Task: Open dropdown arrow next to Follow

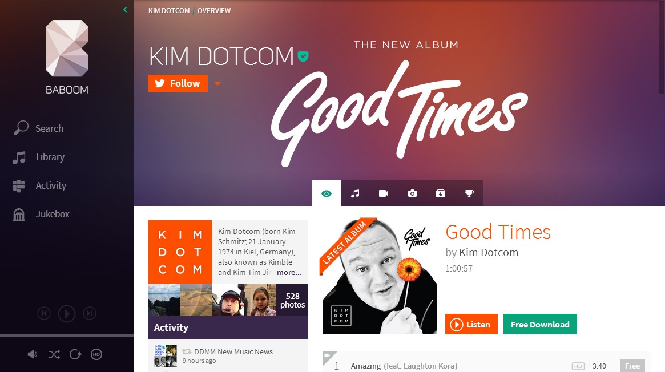Action: coord(217,83)
